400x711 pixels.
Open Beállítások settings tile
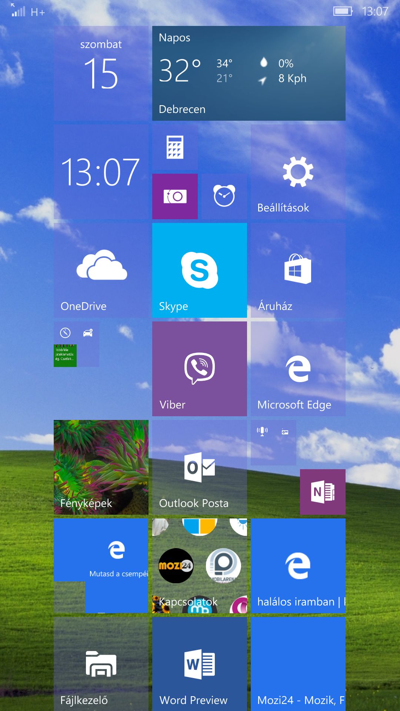click(298, 171)
